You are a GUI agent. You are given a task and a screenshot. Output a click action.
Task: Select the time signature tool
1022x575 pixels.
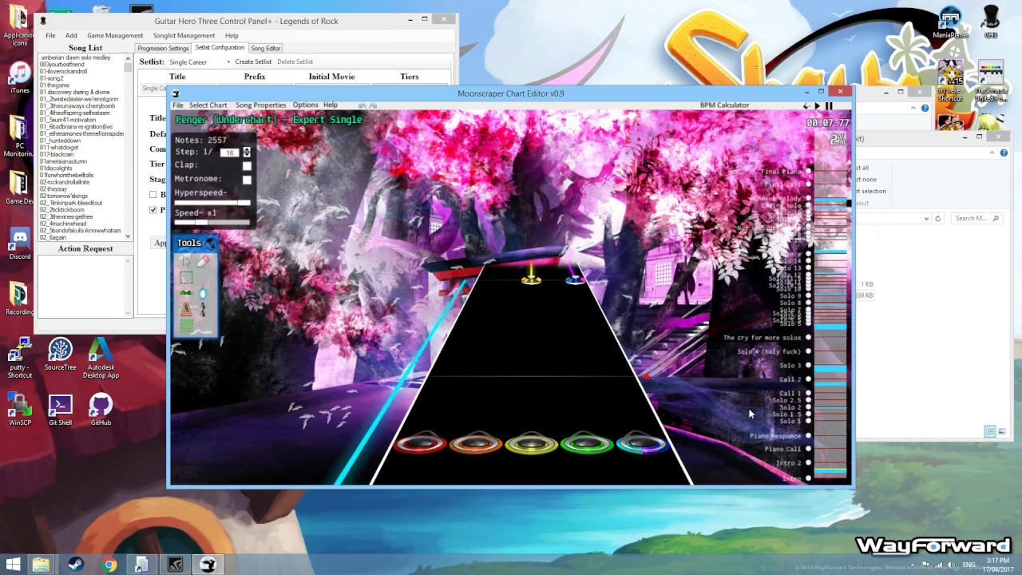(x=203, y=309)
